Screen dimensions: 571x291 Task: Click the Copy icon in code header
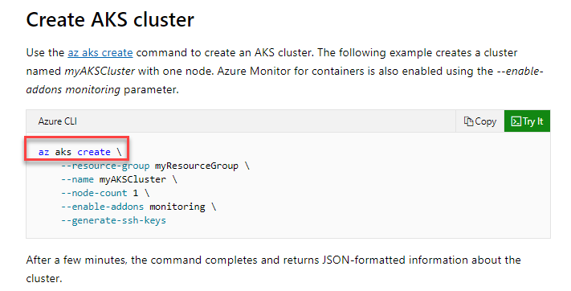468,121
